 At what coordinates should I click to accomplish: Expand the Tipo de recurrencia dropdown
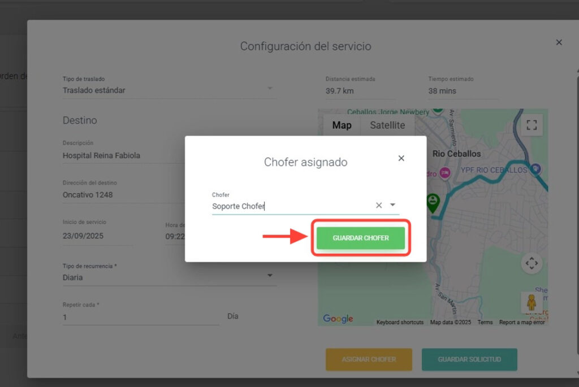click(x=270, y=276)
